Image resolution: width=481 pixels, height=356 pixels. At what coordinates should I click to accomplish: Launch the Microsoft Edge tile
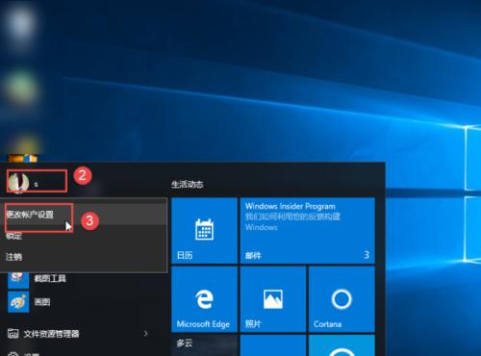204,299
